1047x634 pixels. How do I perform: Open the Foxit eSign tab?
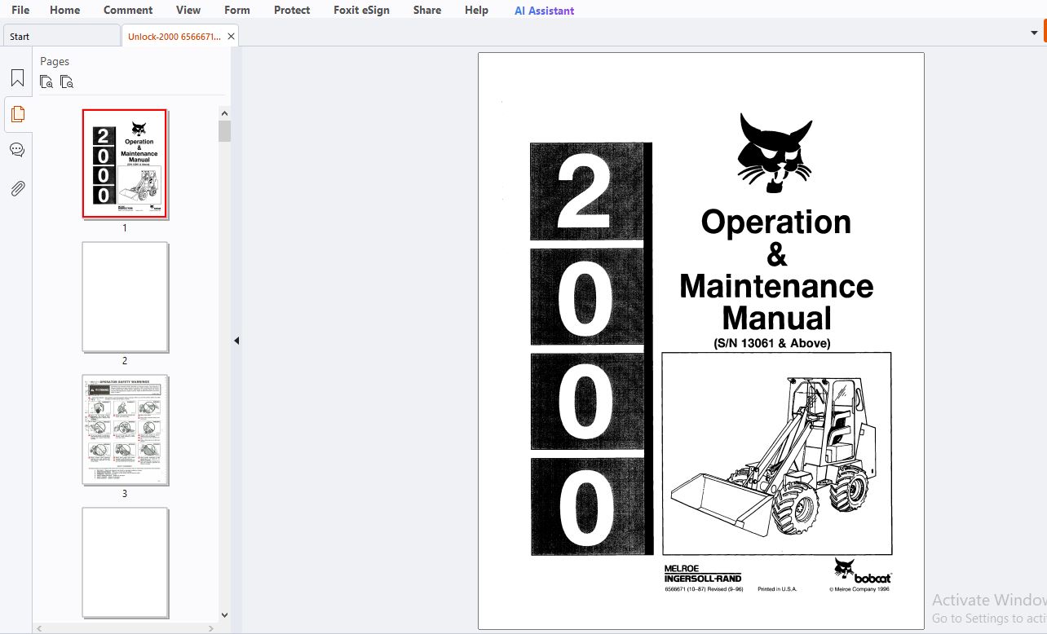(361, 10)
